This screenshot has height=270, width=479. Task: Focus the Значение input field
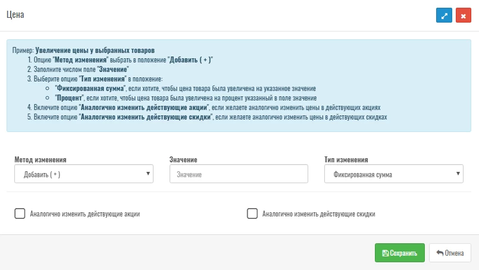[239, 174]
